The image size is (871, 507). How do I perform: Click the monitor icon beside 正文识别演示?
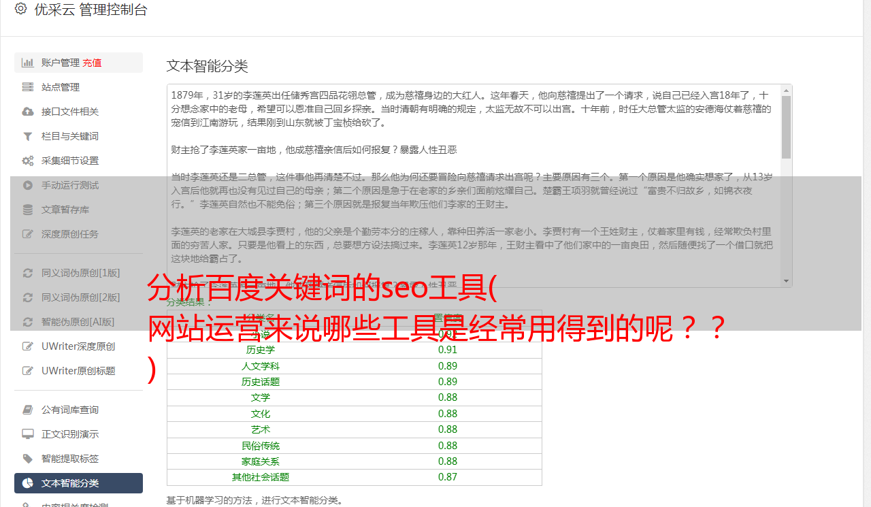click(x=28, y=434)
